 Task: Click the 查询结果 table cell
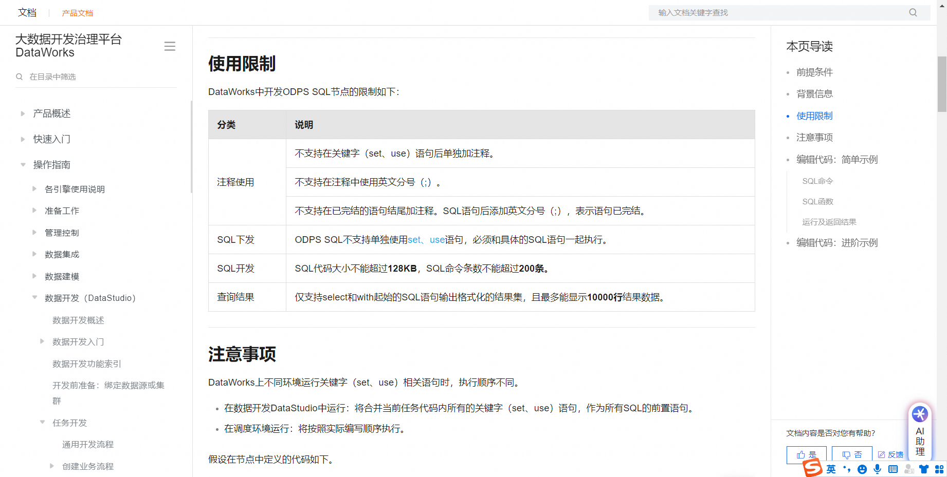pyautogui.click(x=247, y=297)
